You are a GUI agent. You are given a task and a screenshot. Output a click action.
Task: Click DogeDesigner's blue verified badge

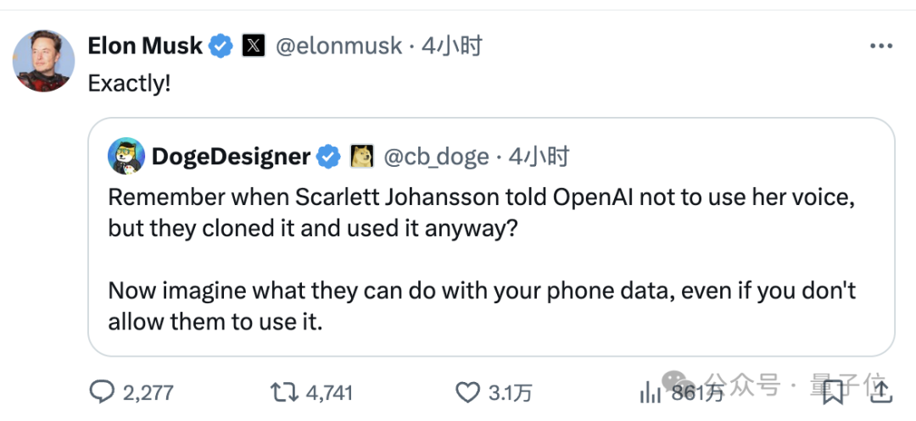tap(329, 157)
